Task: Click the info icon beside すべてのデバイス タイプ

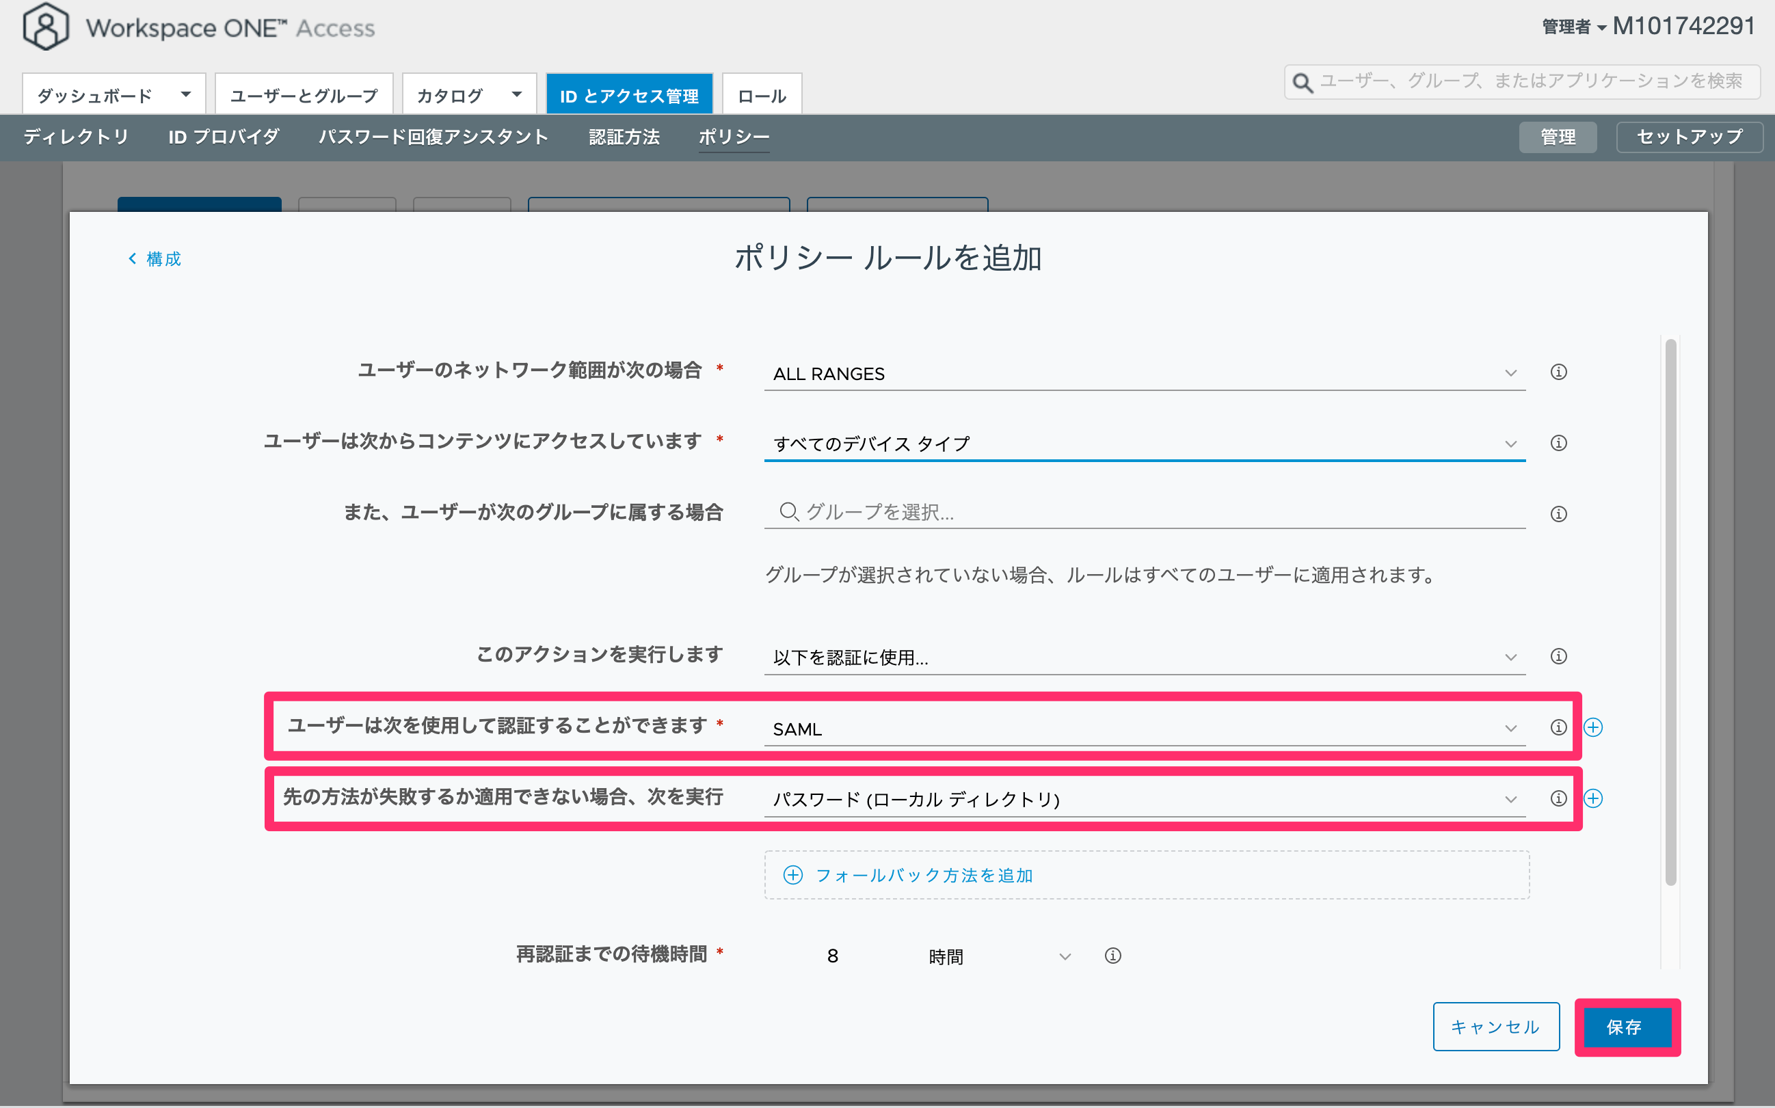Action: click(x=1558, y=443)
